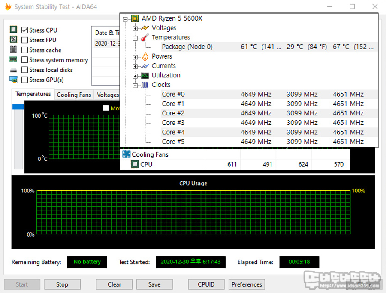Click the RAM module icon beside Stress system memory
The width and height of the screenshot is (386, 293).
(13, 59)
